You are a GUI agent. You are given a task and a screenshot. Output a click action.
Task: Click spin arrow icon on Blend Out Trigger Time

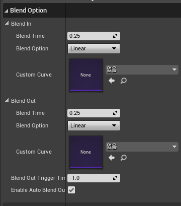click(x=115, y=178)
